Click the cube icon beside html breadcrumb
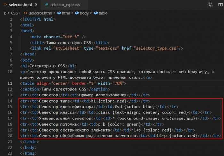 click(59, 13)
